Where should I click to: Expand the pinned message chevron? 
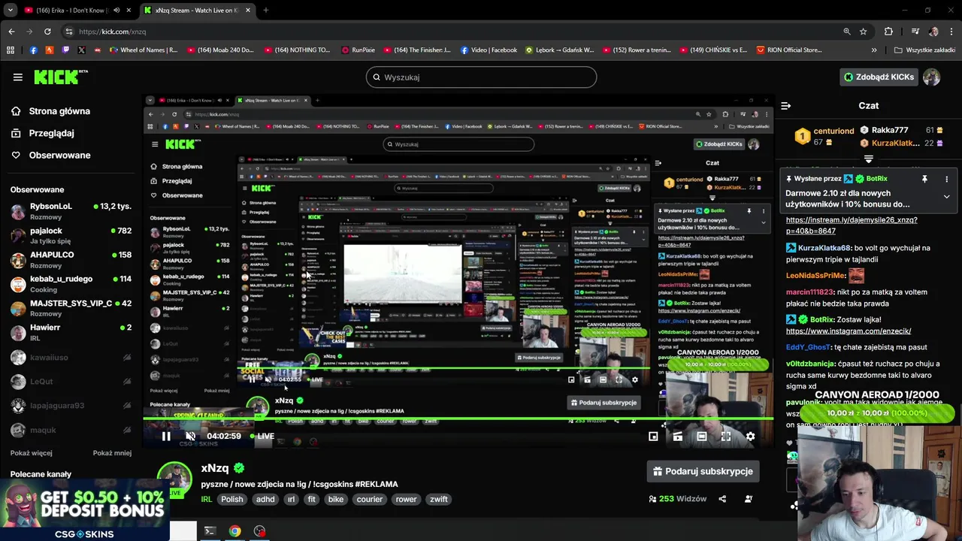[x=946, y=197]
